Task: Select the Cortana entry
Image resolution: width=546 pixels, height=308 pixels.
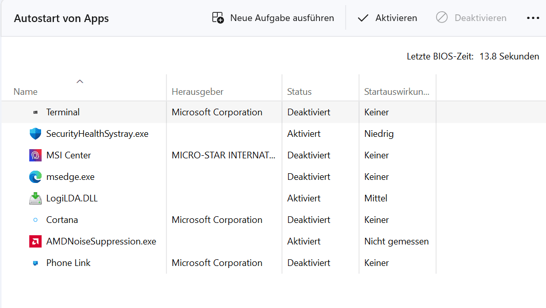Action: point(62,220)
